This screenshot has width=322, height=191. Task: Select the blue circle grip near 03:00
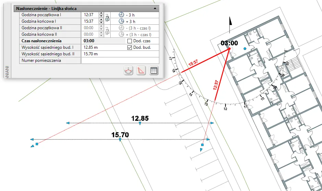click(245, 49)
